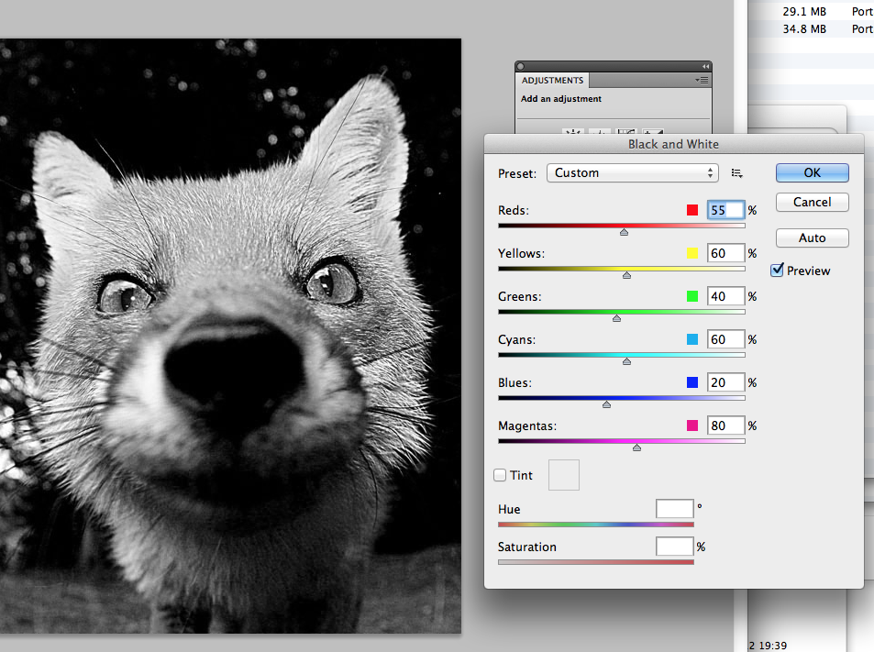874x652 pixels.
Task: Click the red swatch beside Reds
Action: tap(692, 209)
